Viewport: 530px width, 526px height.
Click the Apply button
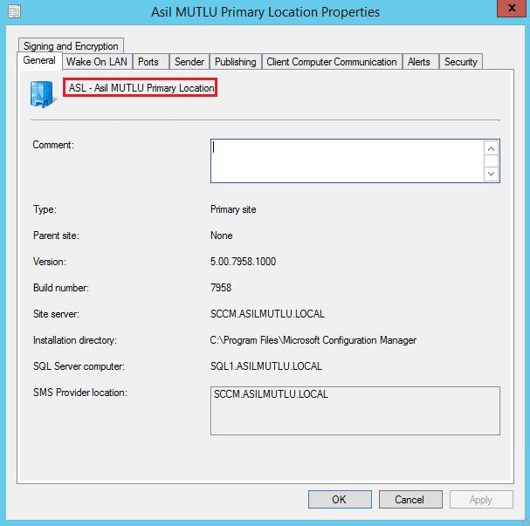(481, 499)
